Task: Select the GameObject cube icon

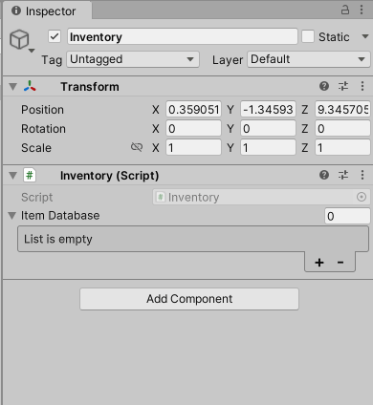Action: pos(19,39)
